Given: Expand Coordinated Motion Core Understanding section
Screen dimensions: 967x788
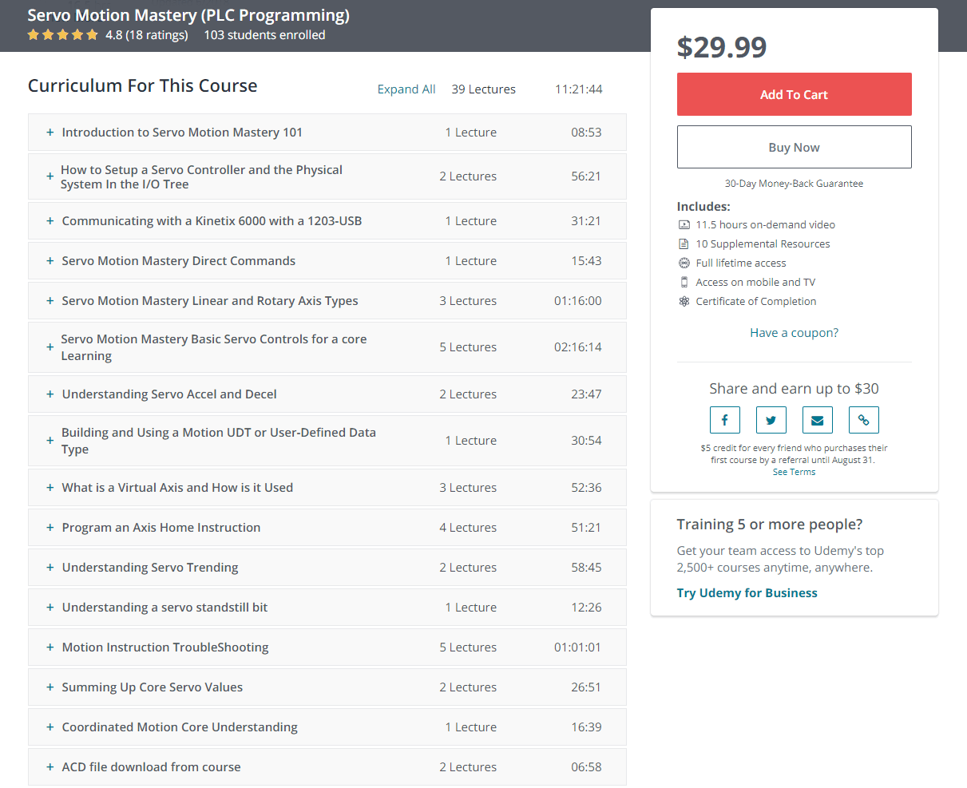Looking at the screenshot, I should tap(327, 727).
